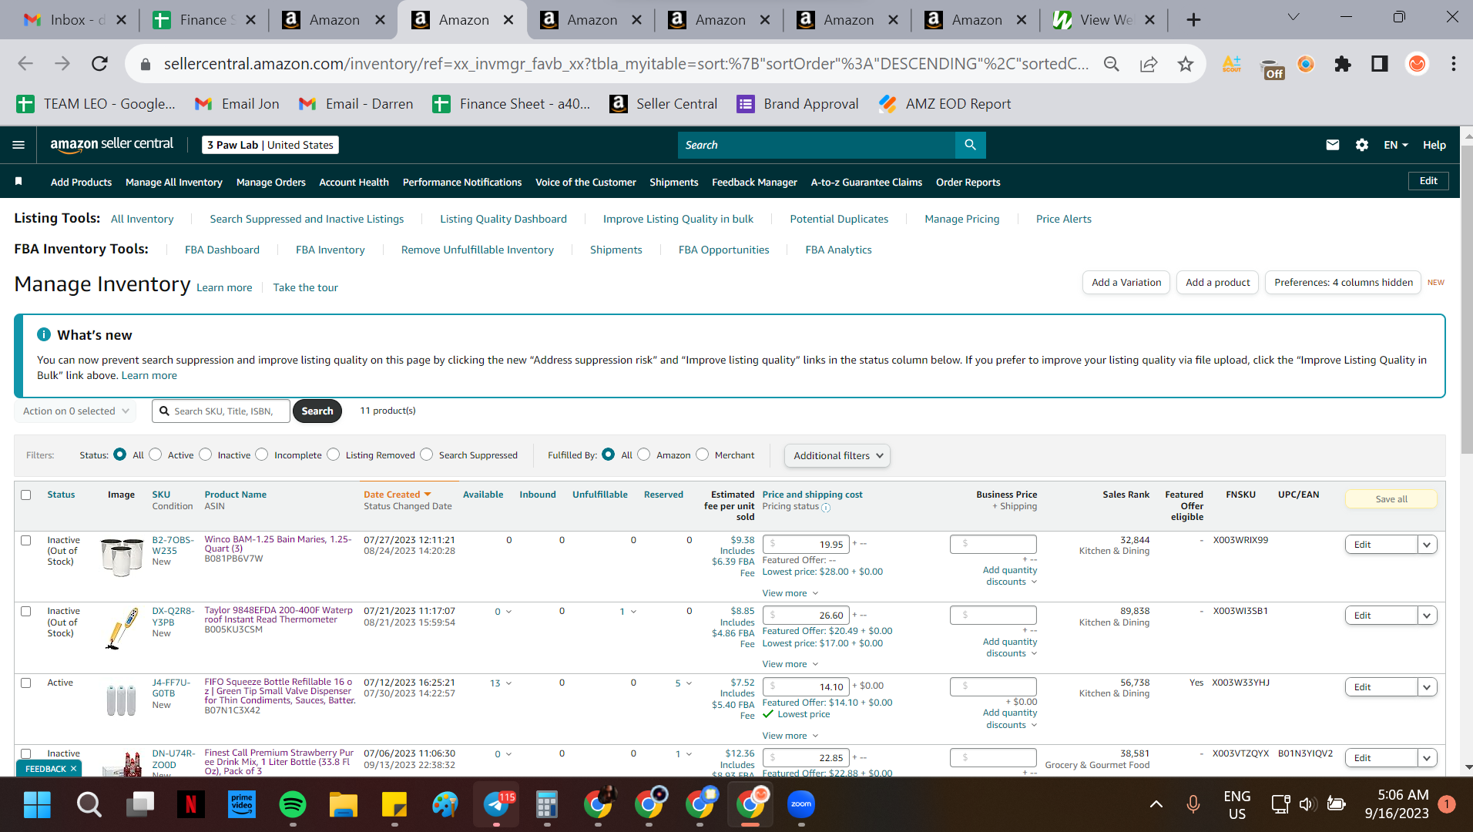Select the Search Suppressed radio button

point(426,455)
